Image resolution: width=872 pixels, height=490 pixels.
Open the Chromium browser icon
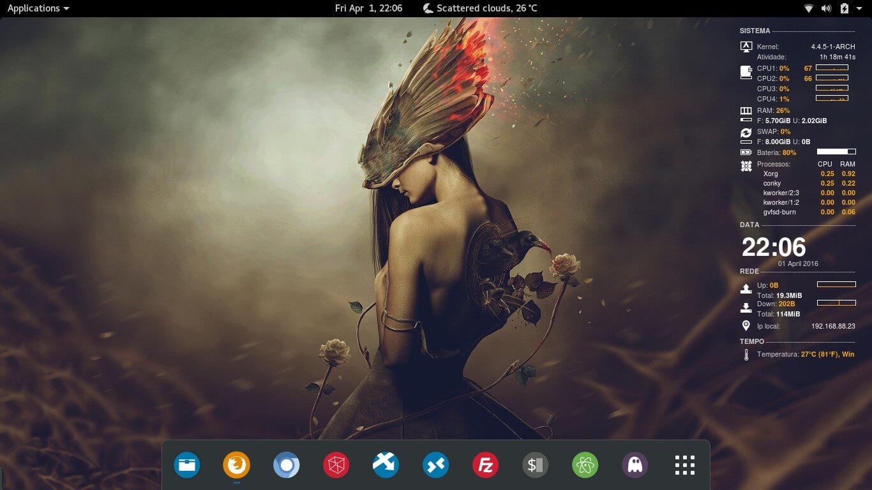(x=286, y=465)
